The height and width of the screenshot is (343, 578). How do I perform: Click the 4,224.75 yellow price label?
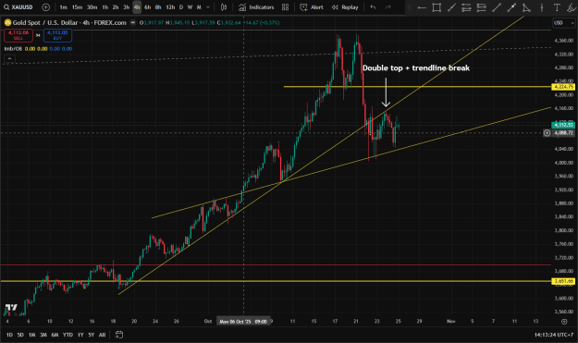pos(563,87)
